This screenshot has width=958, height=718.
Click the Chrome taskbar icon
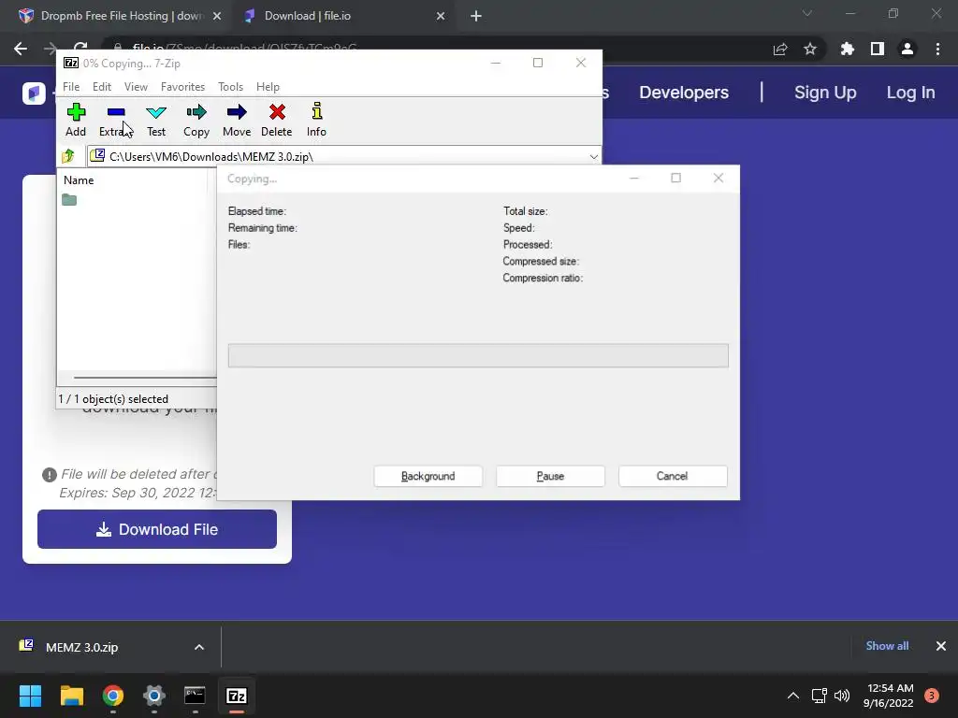113,696
